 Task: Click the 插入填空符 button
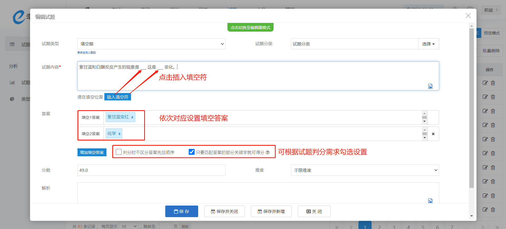click(x=118, y=97)
